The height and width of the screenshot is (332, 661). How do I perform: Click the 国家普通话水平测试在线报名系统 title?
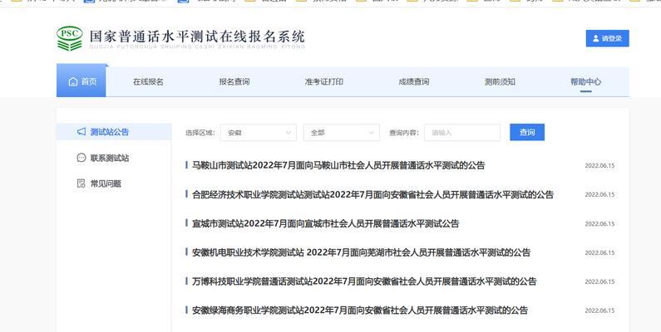pyautogui.click(x=197, y=37)
